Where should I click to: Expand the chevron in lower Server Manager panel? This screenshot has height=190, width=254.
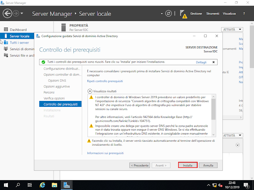tap(237, 145)
